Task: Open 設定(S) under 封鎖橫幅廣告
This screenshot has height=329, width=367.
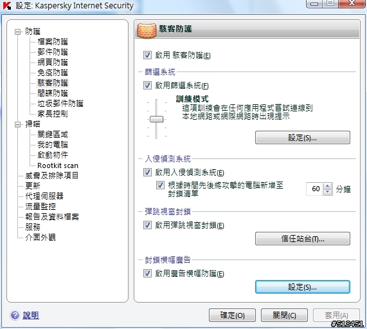Action: click(x=303, y=287)
